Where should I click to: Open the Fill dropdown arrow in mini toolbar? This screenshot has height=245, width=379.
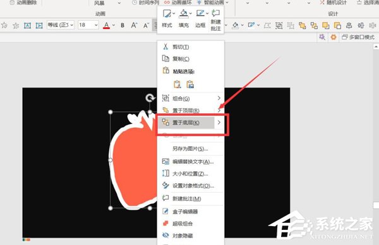click(x=191, y=13)
